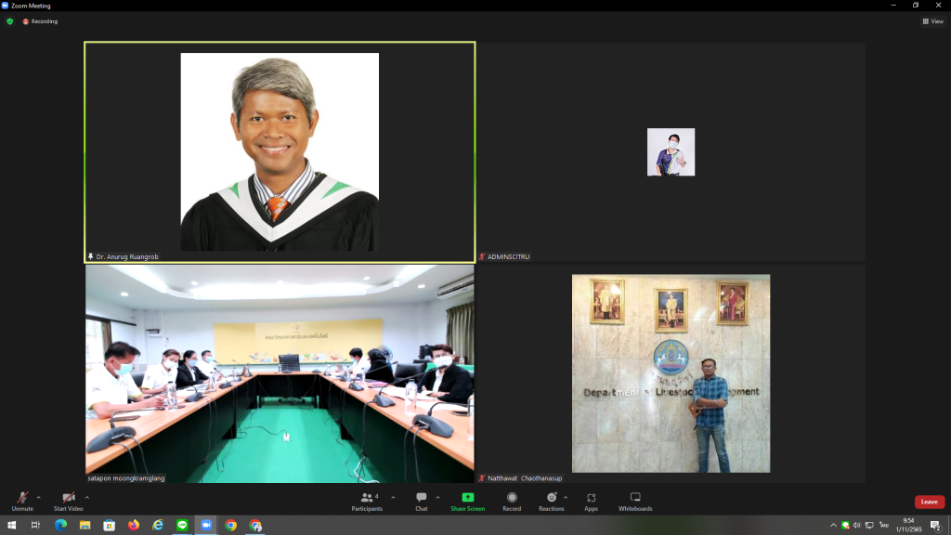Click the green encryption shield icon
The width and height of the screenshot is (951, 535).
(x=9, y=21)
